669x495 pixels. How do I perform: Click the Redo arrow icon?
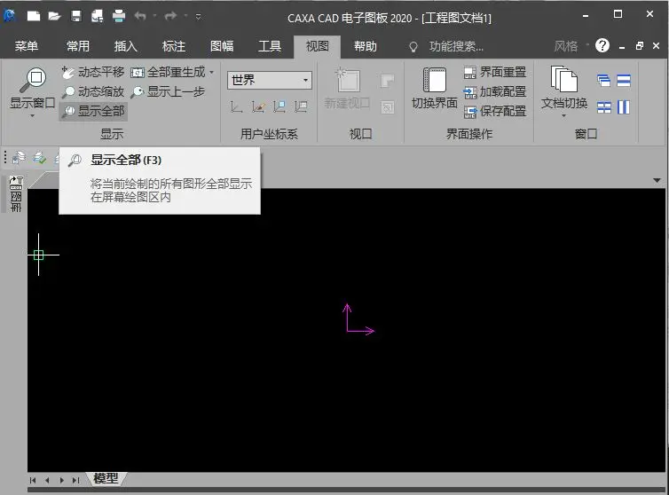pyautogui.click(x=170, y=16)
